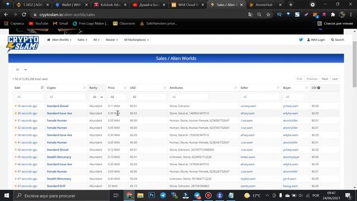This screenshot has height=201, width=357.
Task: Open the Search link in site header
Action: click(337, 40)
